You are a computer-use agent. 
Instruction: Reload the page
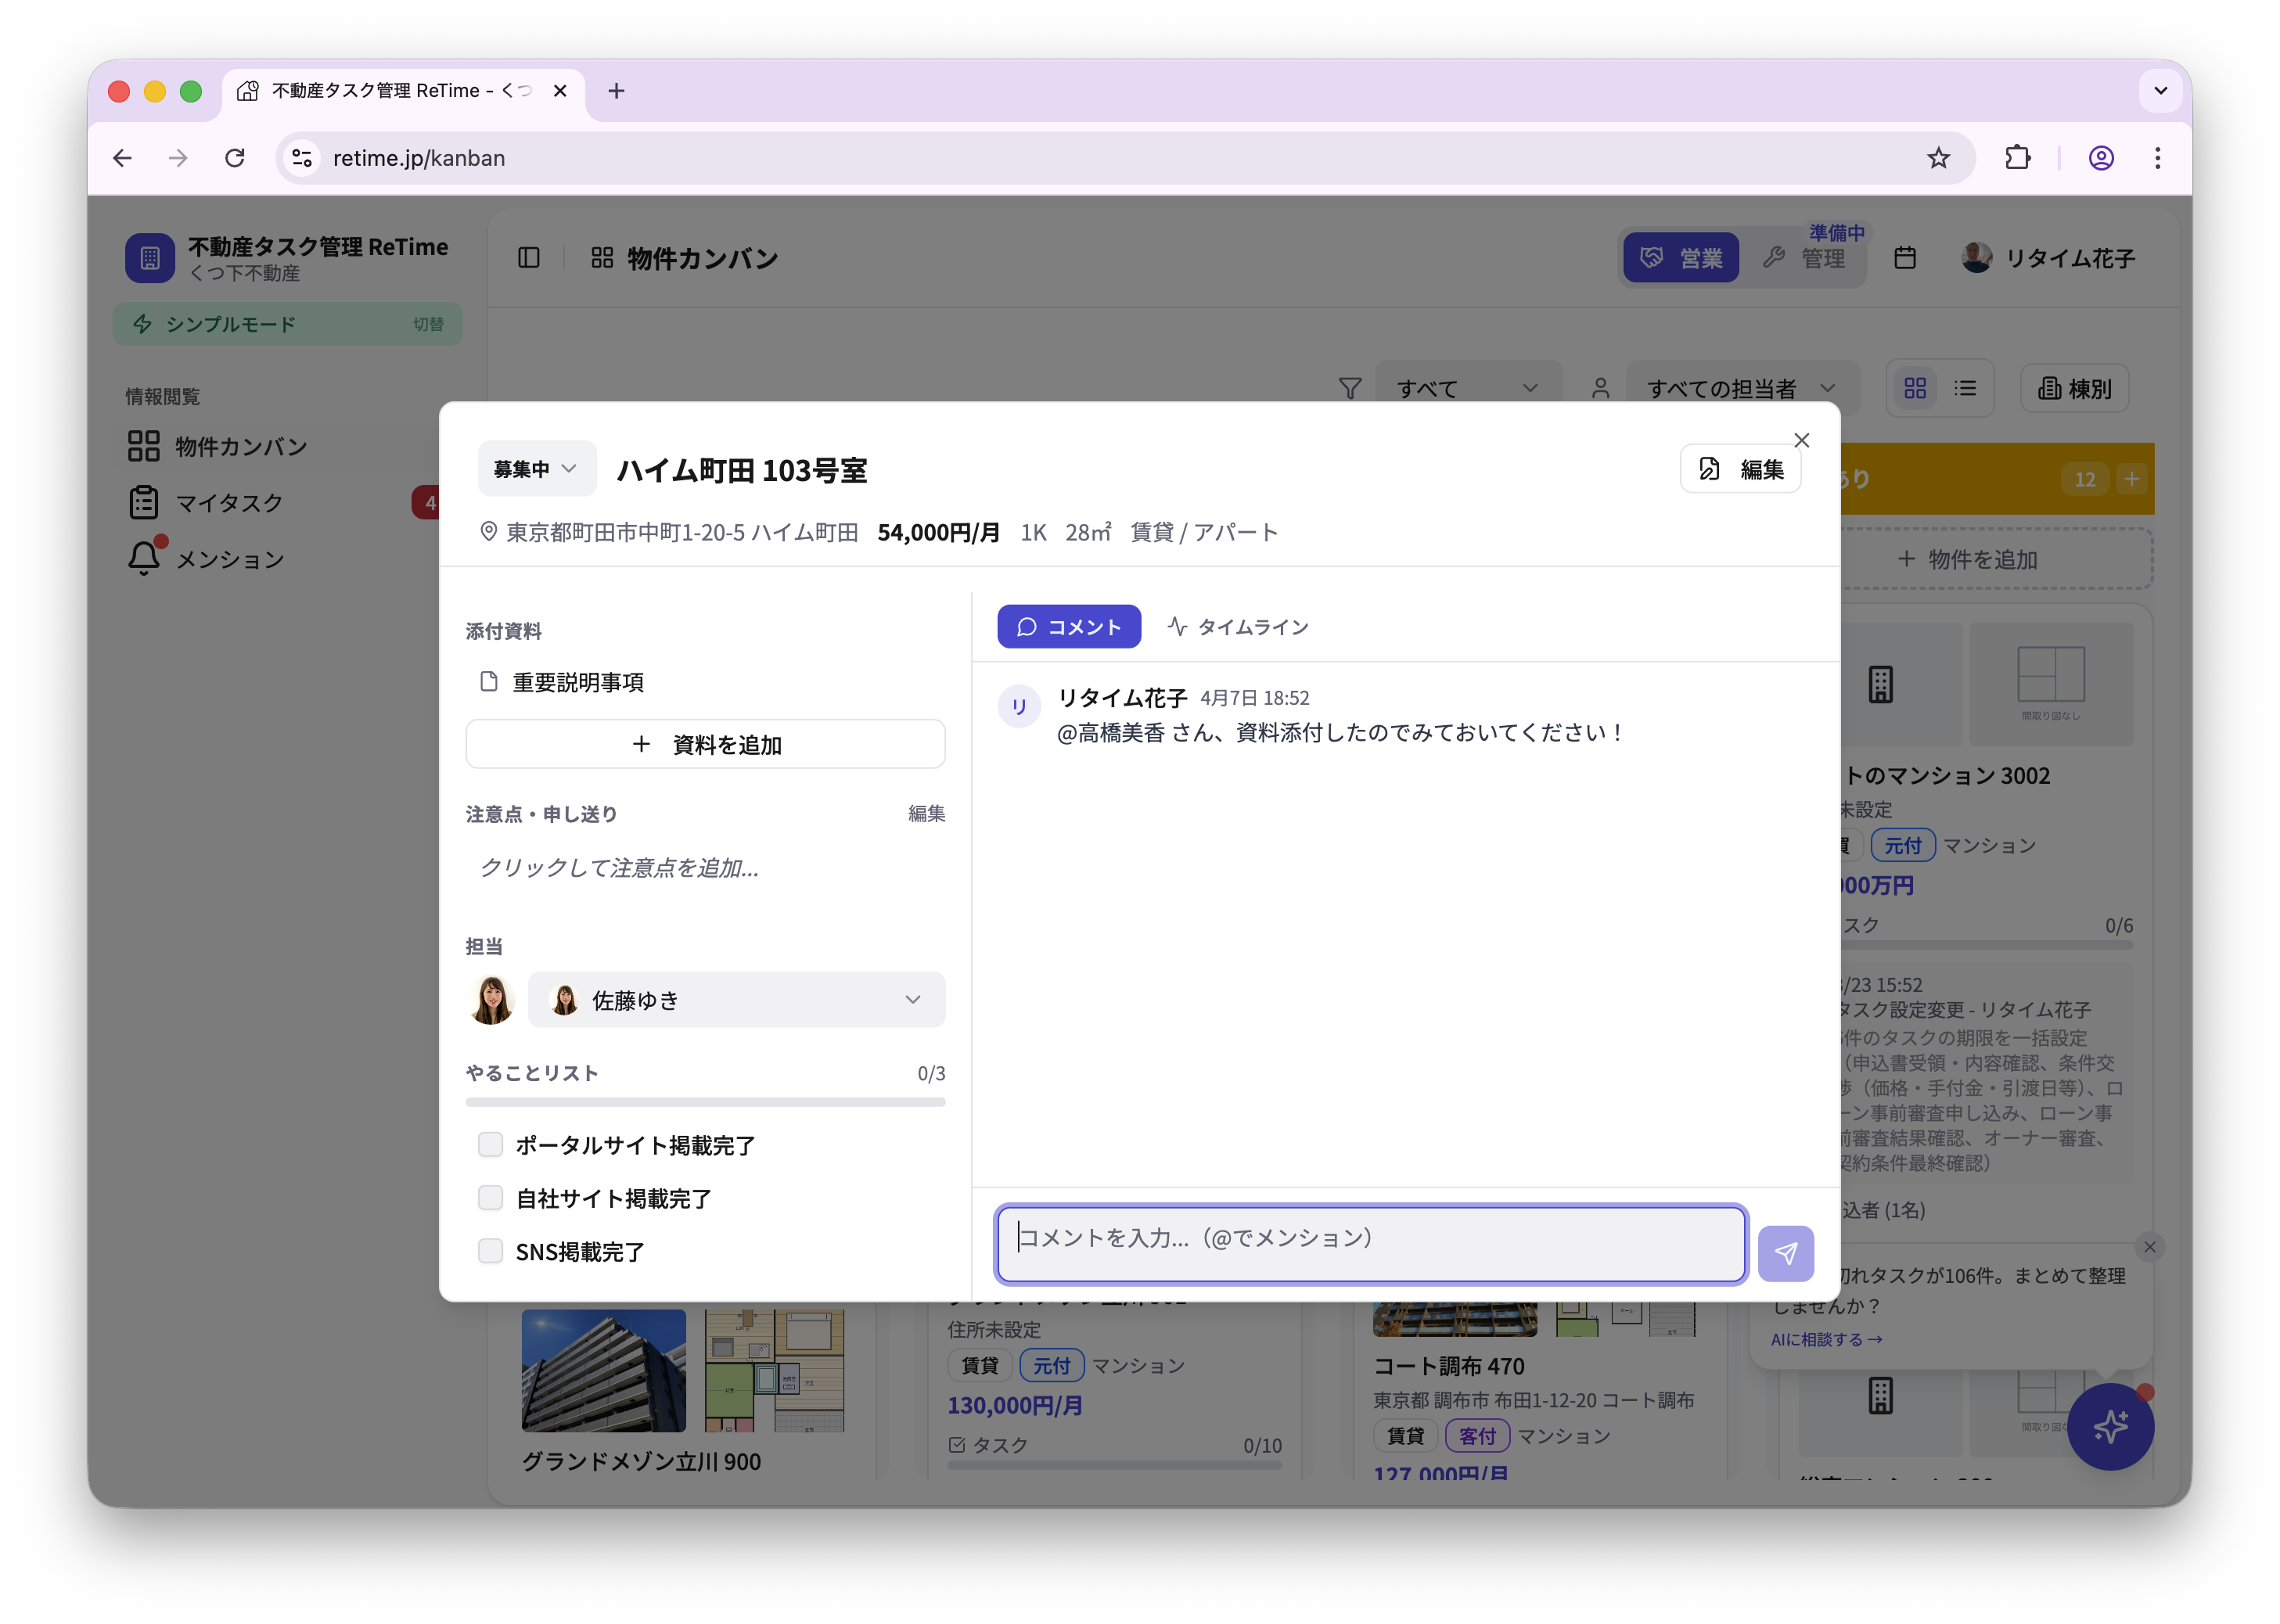pos(235,158)
